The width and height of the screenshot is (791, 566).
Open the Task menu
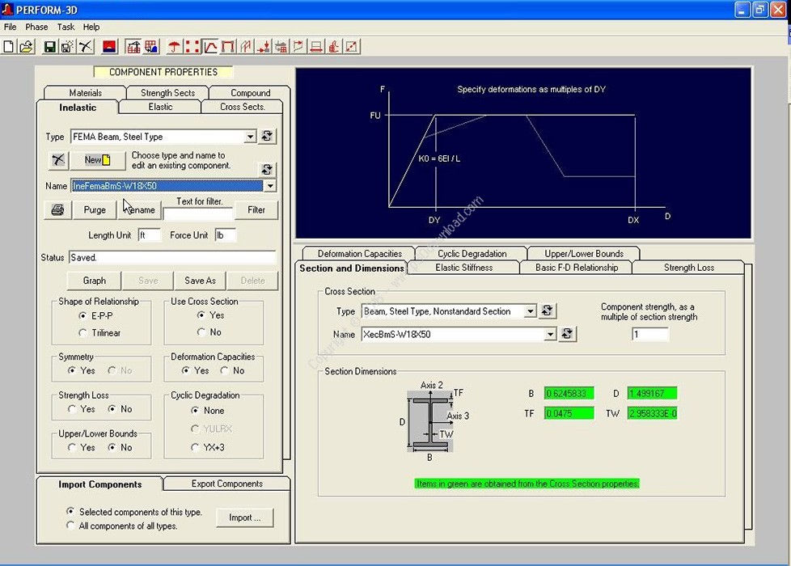click(66, 27)
